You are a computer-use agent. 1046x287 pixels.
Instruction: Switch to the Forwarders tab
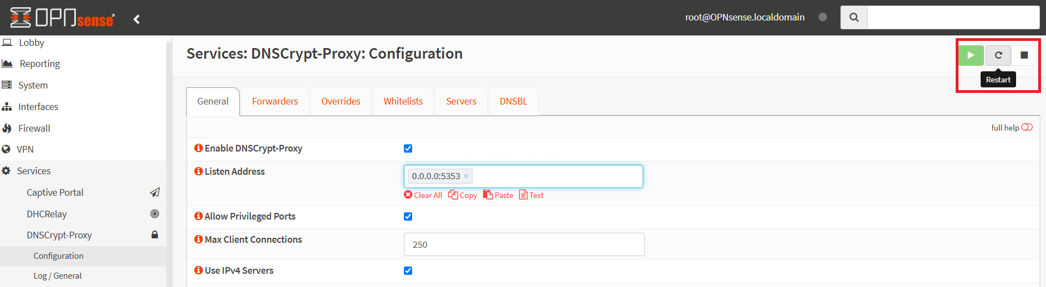click(275, 102)
